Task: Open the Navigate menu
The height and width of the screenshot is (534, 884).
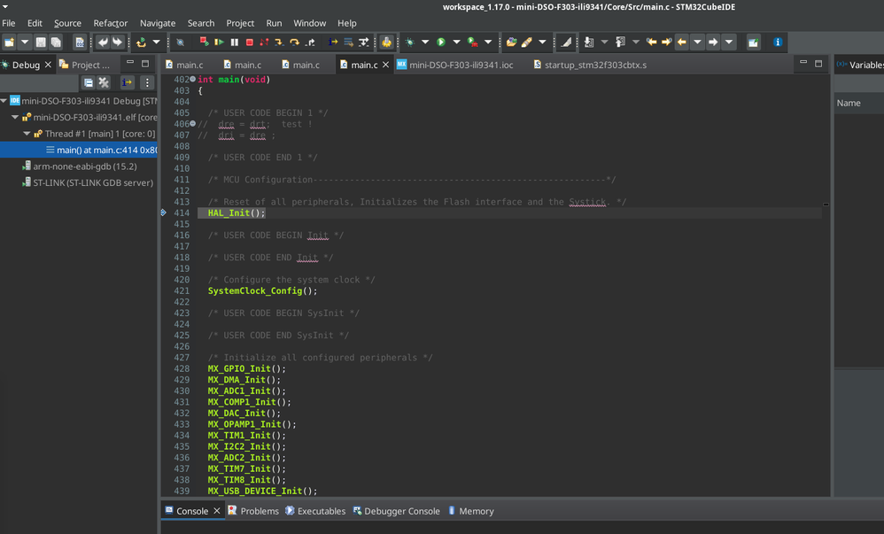Action: (x=158, y=23)
